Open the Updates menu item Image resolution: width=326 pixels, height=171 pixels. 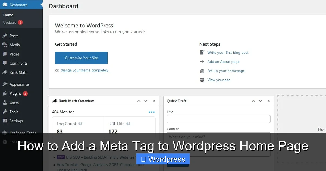pos(10,23)
